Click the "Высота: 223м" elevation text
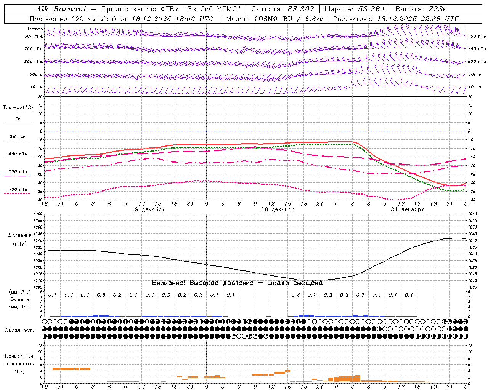The height and width of the screenshot is (390, 488). [x=421, y=9]
